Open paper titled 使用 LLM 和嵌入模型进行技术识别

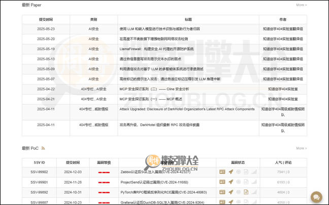tap(159, 29)
